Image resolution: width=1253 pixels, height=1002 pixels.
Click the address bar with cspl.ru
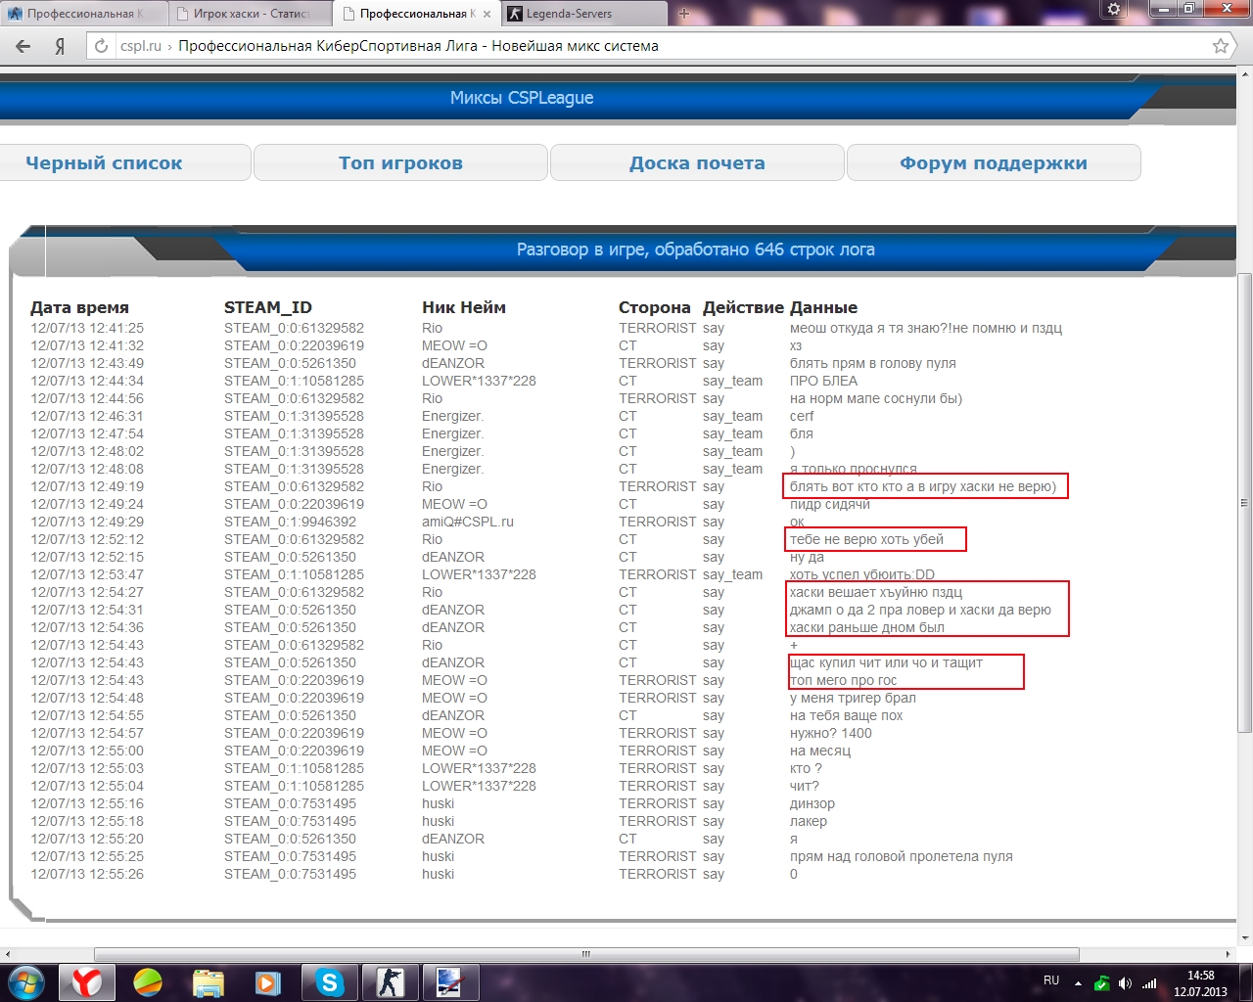pyautogui.click(x=662, y=46)
